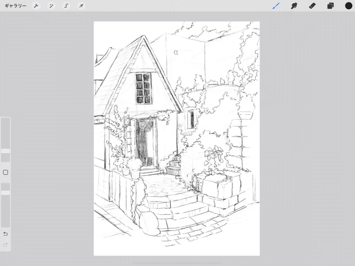Open the Adjustments magic wand menu
The width and height of the screenshot is (355, 266).
[51, 6]
